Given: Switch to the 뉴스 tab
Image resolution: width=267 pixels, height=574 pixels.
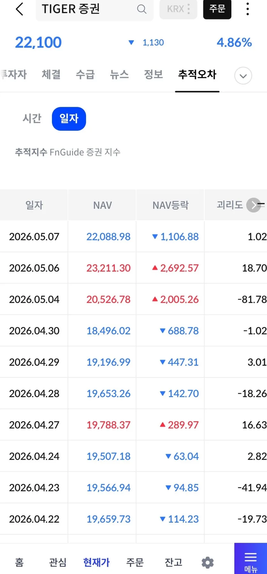Looking at the screenshot, I should point(119,74).
